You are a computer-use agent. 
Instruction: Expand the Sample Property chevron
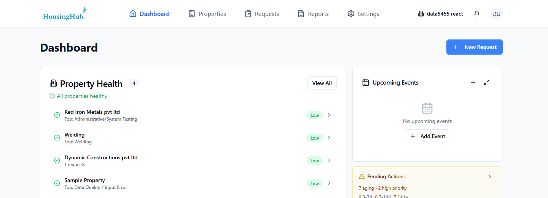pos(329,183)
